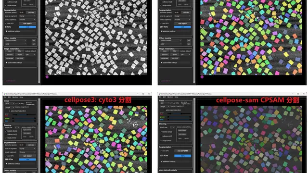Click purple dot below the grayscale image
This screenshot has width=308, height=173.
tap(47, 77)
